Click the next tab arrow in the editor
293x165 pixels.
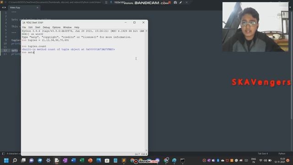coord(5,7)
